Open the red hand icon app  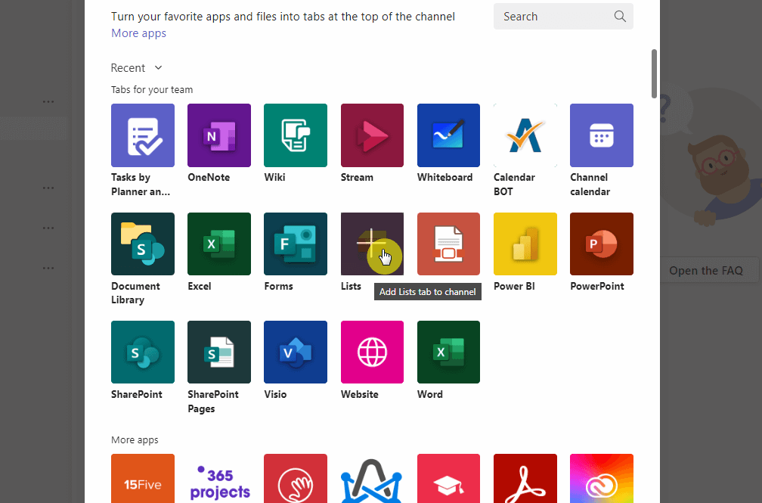click(x=296, y=479)
